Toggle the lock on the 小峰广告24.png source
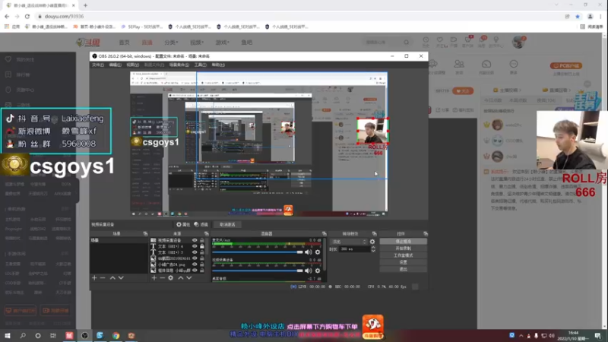Viewport: 608px width, 342px height. coord(202,264)
